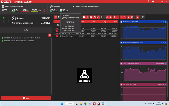Switch to table-only monitoring view
169x106 pixels.
coord(59,17)
